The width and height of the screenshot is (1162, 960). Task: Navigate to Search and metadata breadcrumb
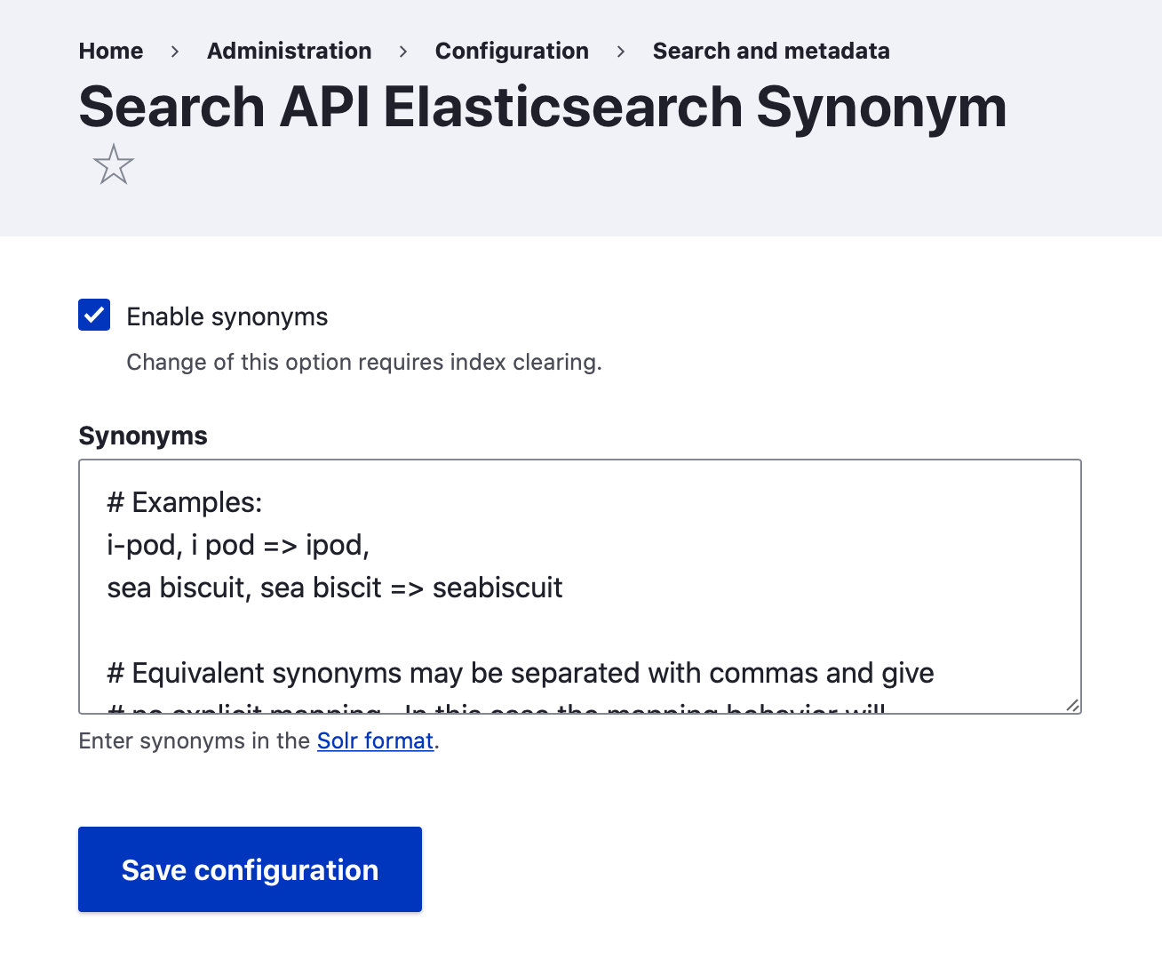(770, 52)
